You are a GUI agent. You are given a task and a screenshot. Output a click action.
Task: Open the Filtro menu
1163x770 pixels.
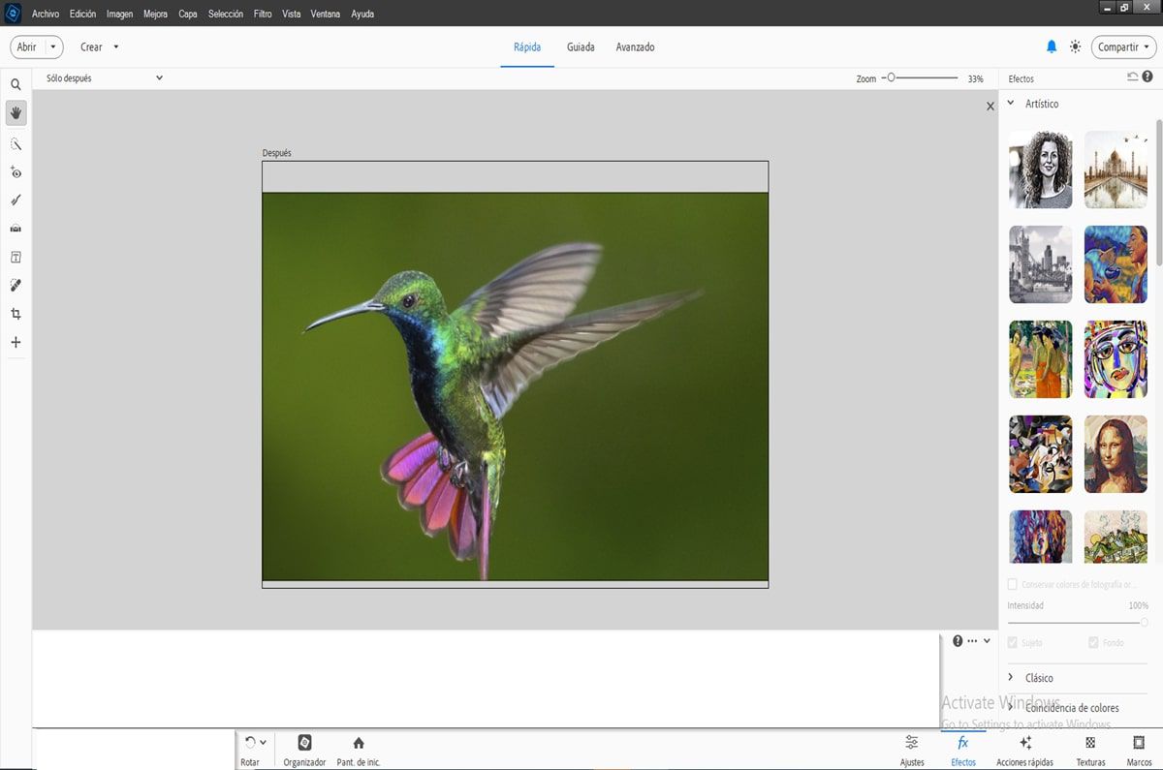263,15
